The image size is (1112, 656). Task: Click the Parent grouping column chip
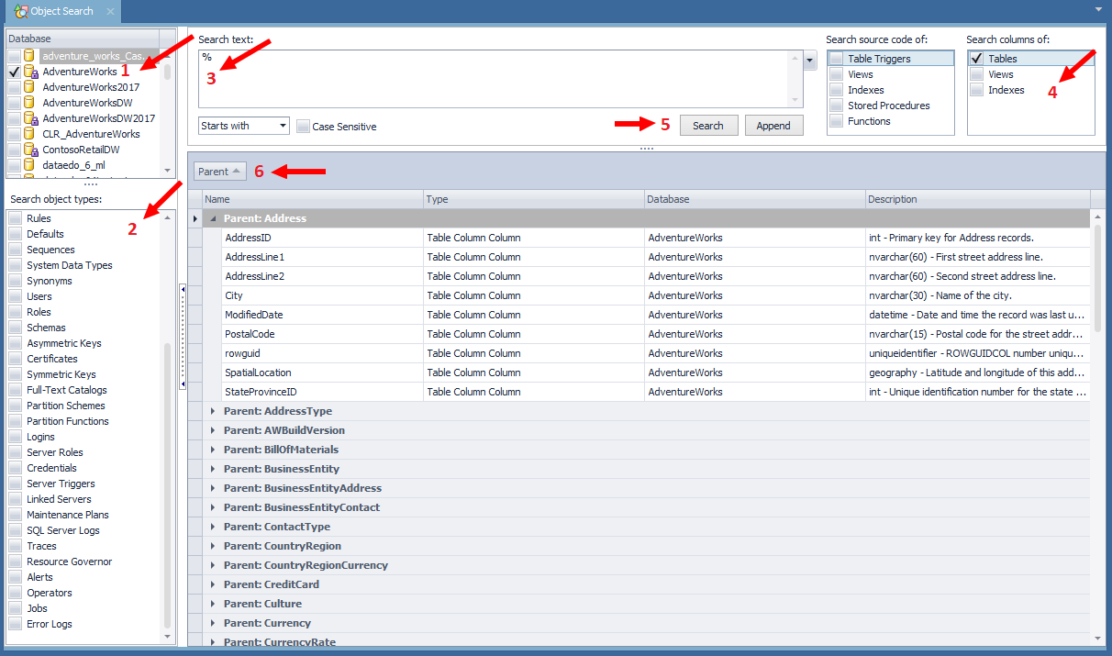[x=219, y=172]
